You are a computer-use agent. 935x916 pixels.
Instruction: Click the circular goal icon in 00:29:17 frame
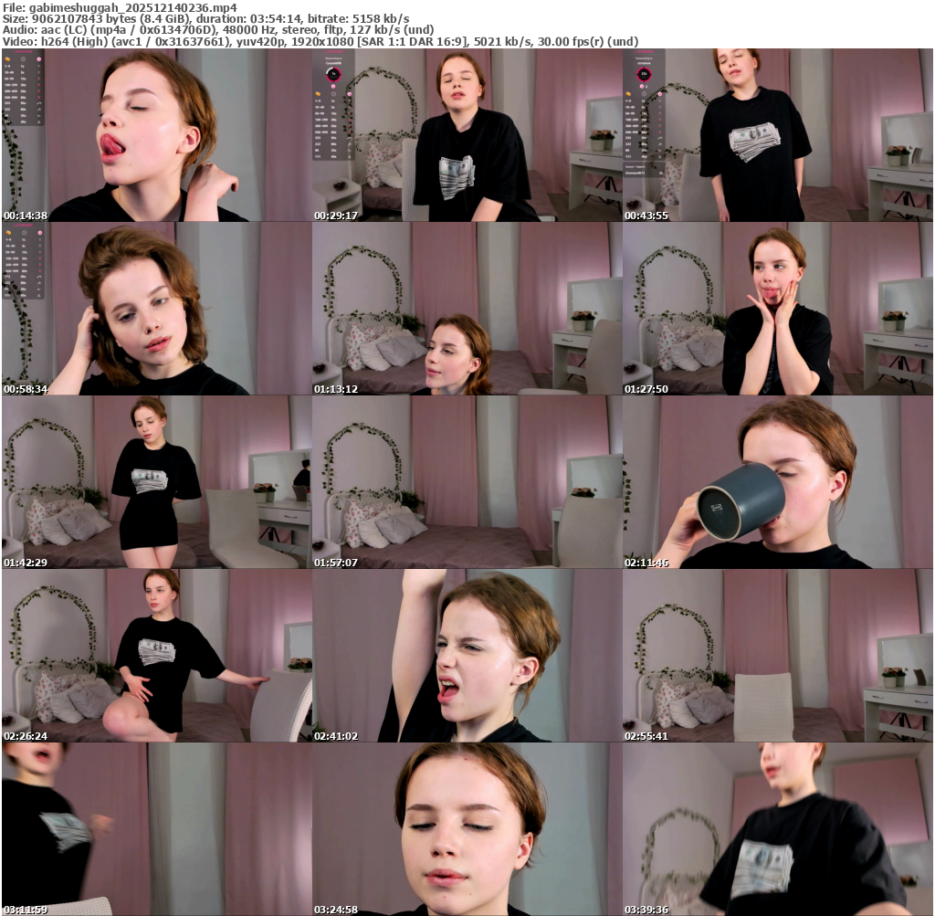pyautogui.click(x=333, y=74)
